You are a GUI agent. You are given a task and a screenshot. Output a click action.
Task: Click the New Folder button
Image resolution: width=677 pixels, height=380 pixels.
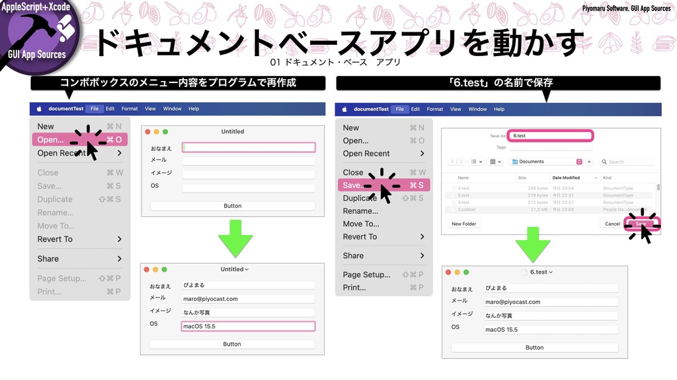(464, 224)
